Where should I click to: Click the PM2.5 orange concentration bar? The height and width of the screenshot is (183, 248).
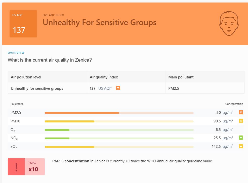click(82, 113)
